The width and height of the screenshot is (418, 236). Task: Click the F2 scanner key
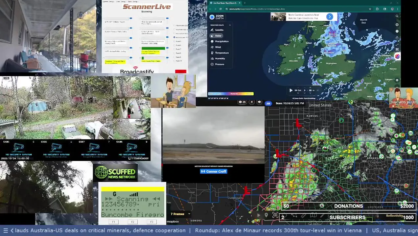(133, 222)
